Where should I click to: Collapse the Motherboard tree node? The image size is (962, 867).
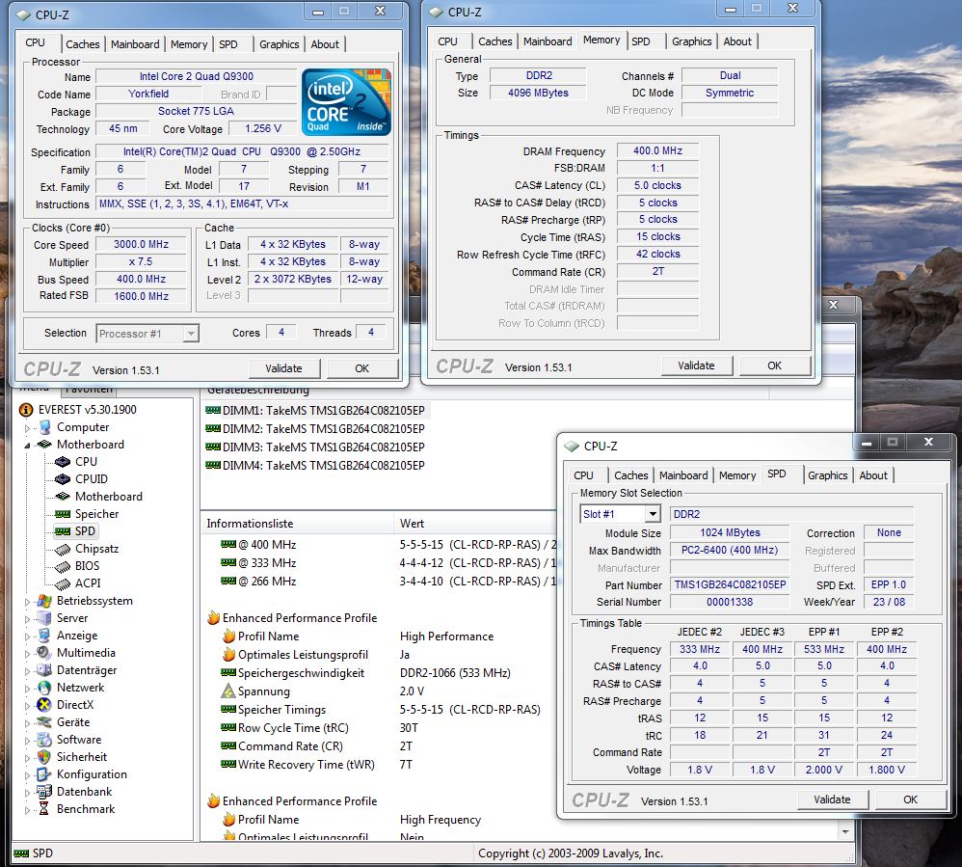point(28,445)
